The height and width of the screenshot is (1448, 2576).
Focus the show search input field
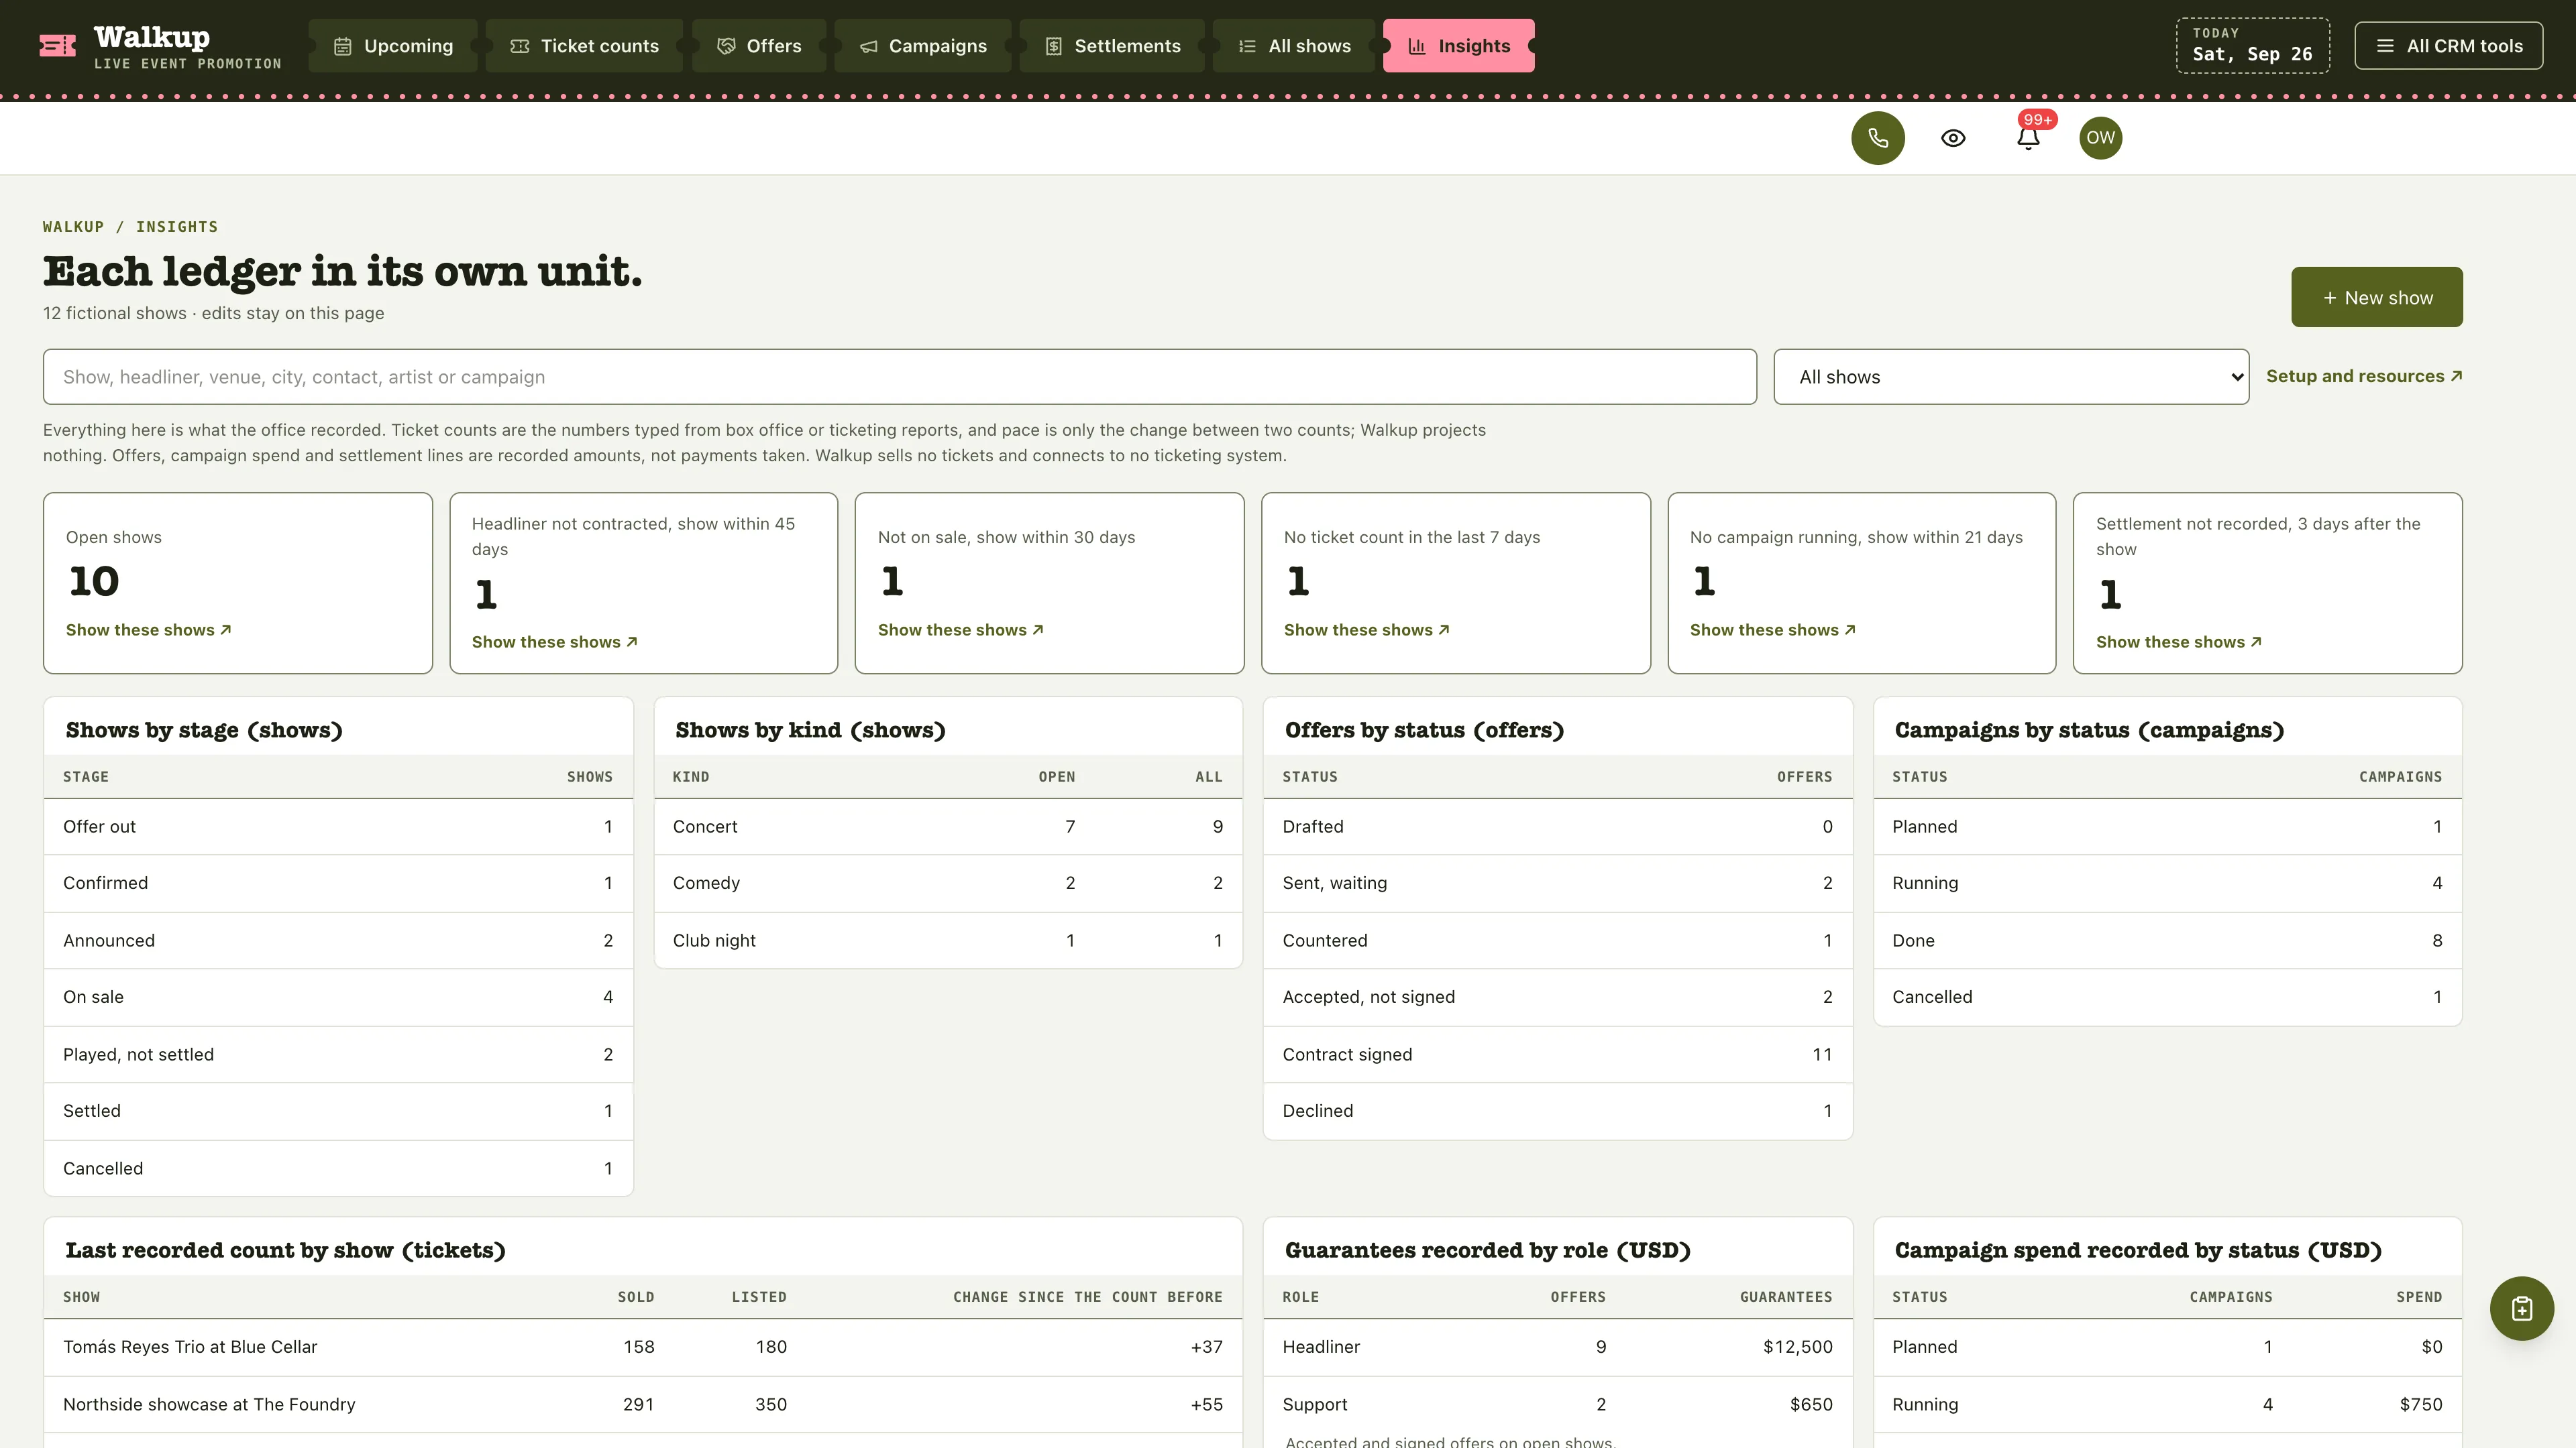coord(899,377)
